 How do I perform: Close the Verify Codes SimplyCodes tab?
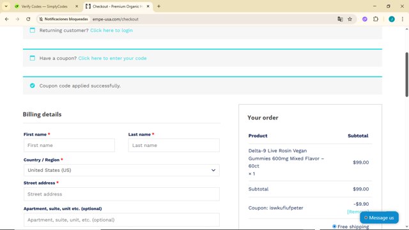[77, 6]
